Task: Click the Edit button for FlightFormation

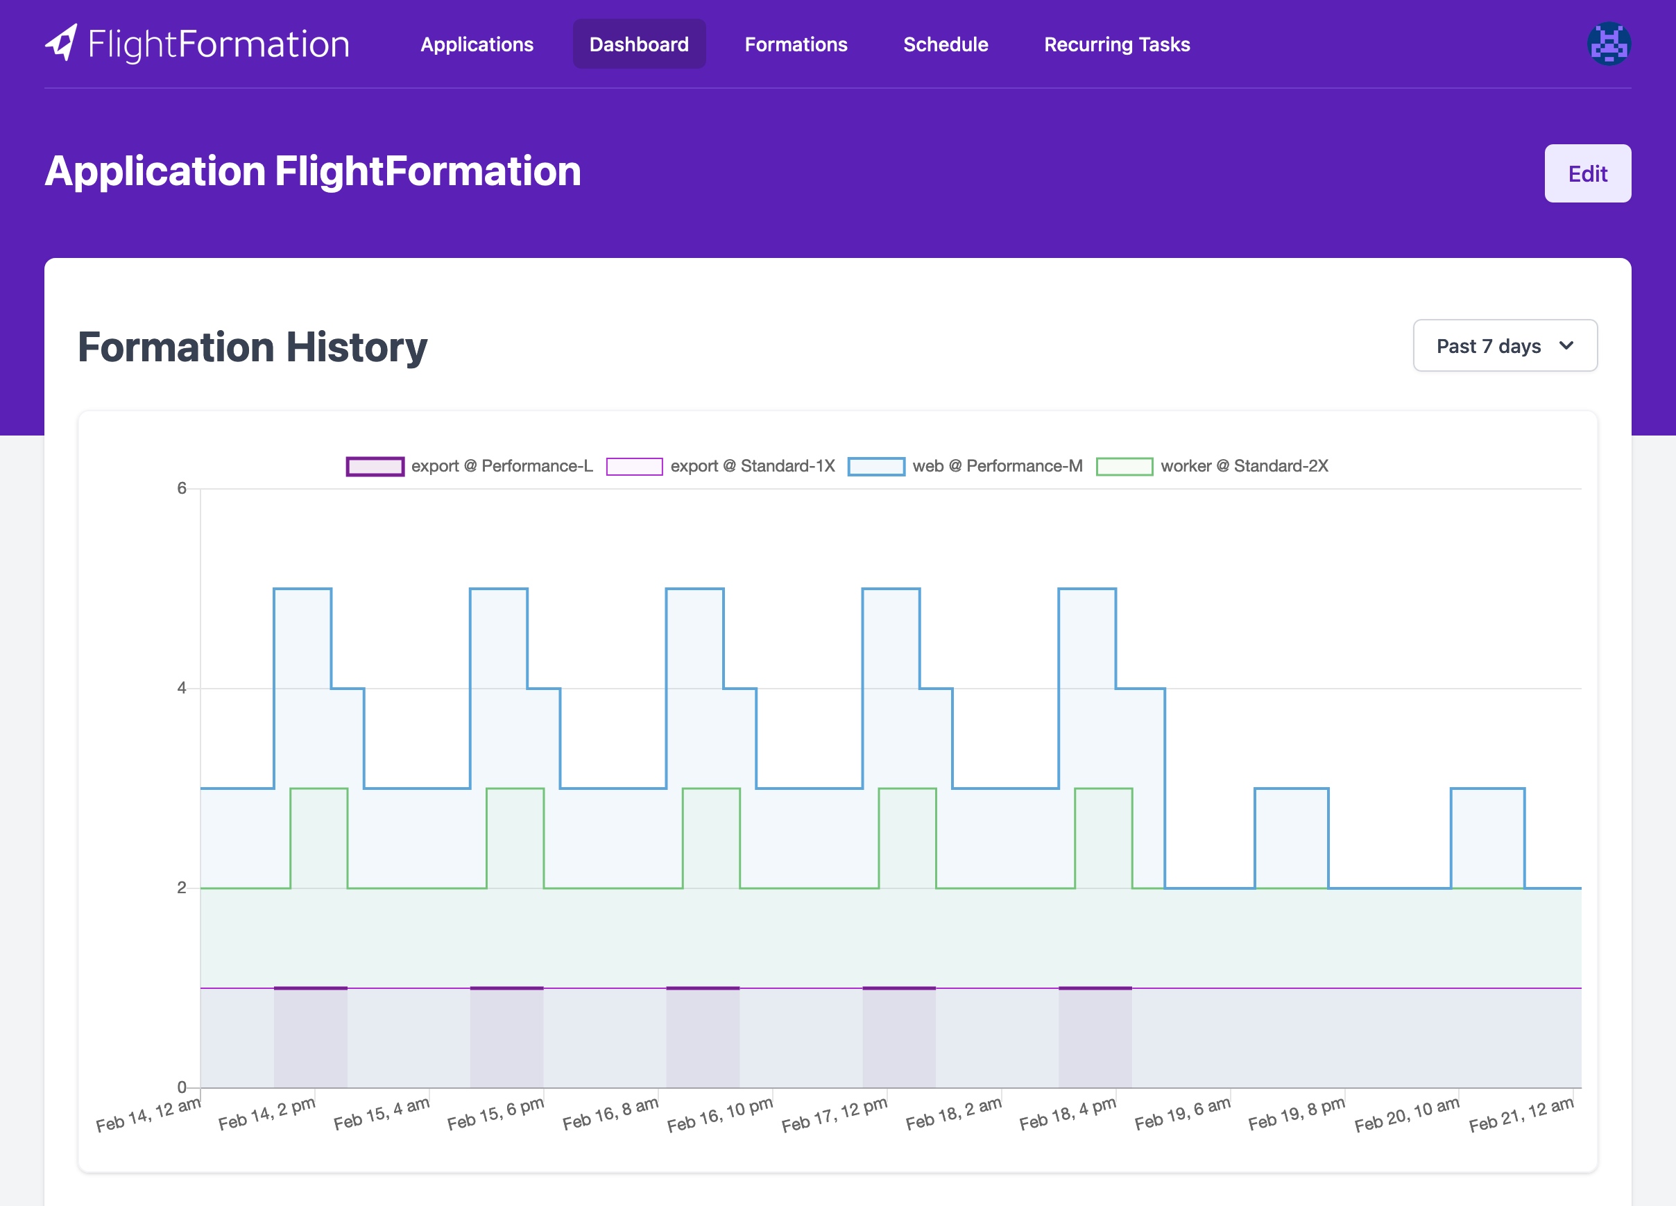Action: (1587, 172)
